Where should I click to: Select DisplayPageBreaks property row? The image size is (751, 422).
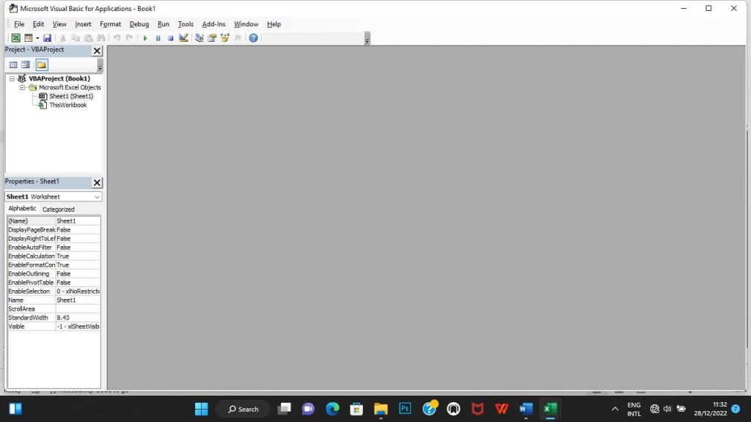tap(54, 229)
